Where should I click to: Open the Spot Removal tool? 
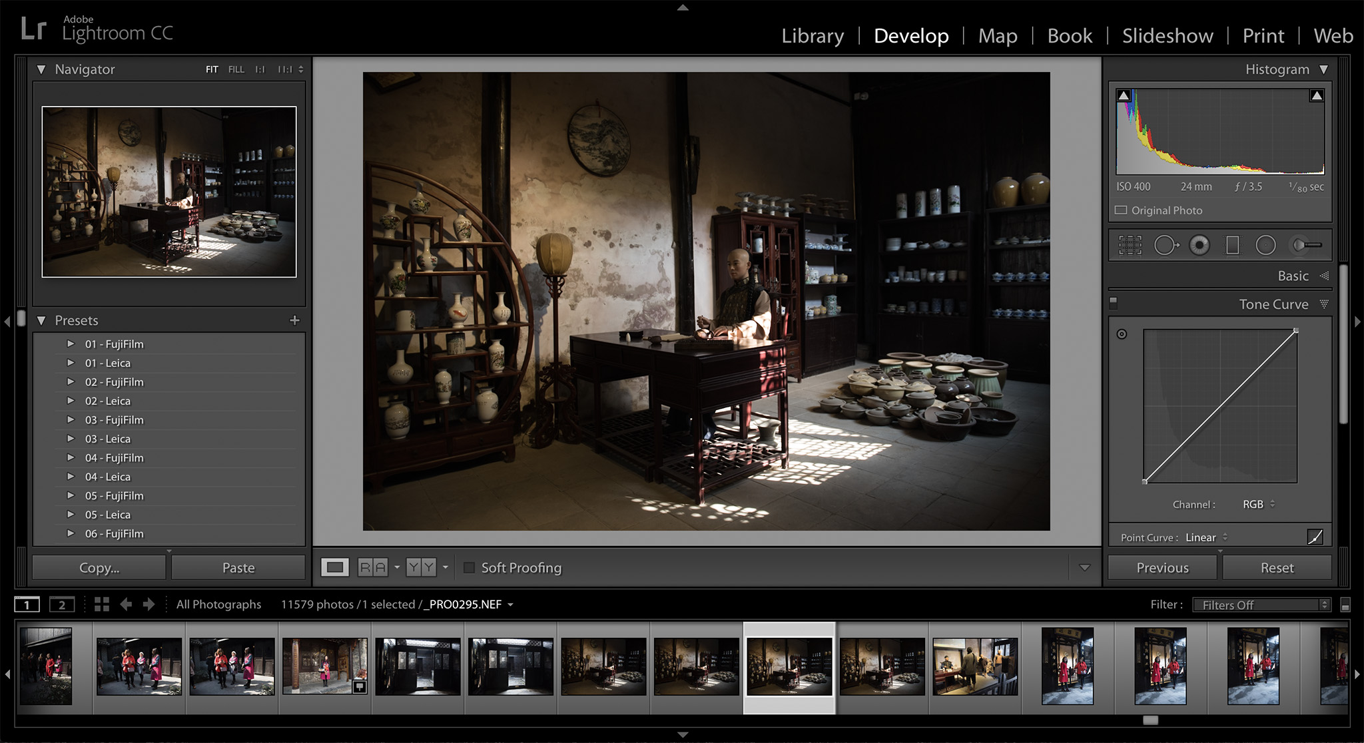[1167, 245]
